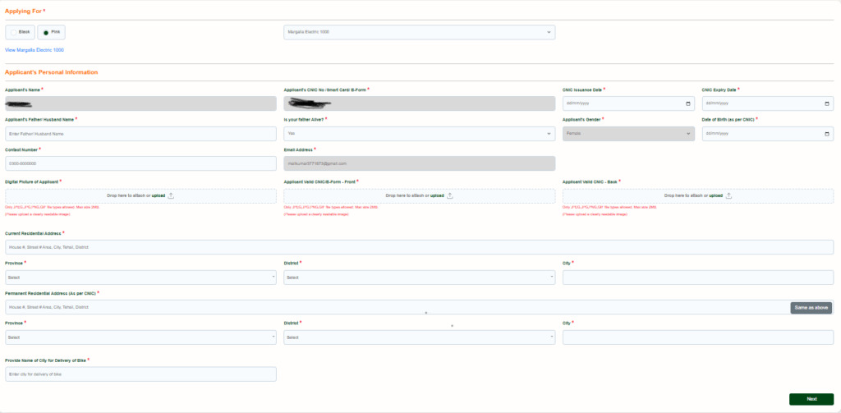Focus the Father/Husband Name input field
Image resolution: width=841 pixels, height=413 pixels.
(x=141, y=134)
